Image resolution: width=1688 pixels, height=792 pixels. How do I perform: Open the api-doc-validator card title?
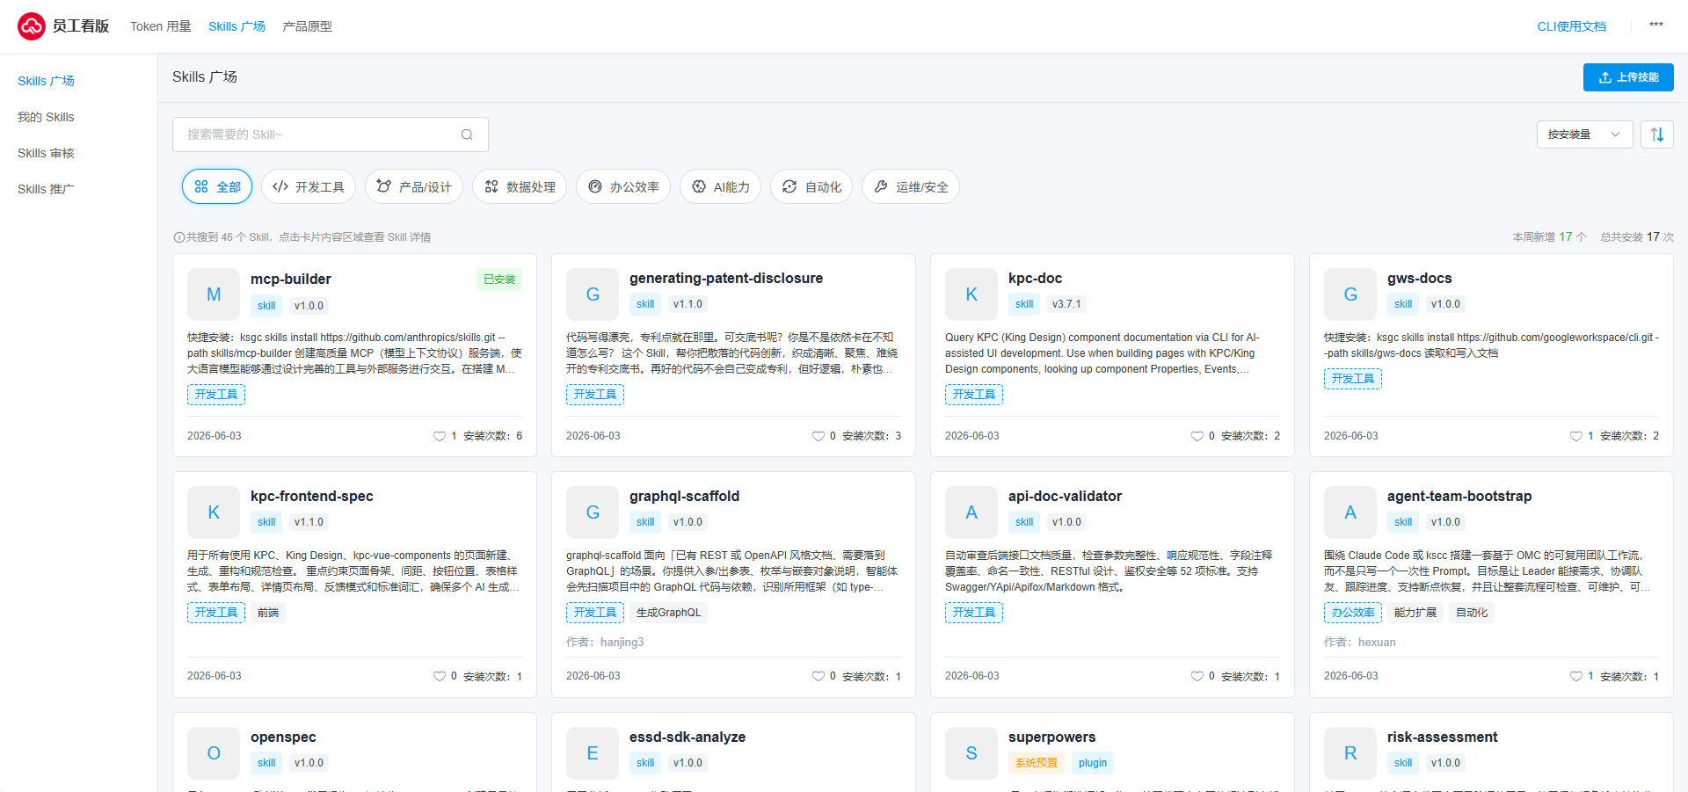coord(1065,497)
